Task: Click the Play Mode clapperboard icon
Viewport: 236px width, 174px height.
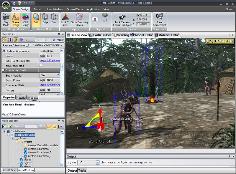Action: pyautogui.click(x=6, y=16)
